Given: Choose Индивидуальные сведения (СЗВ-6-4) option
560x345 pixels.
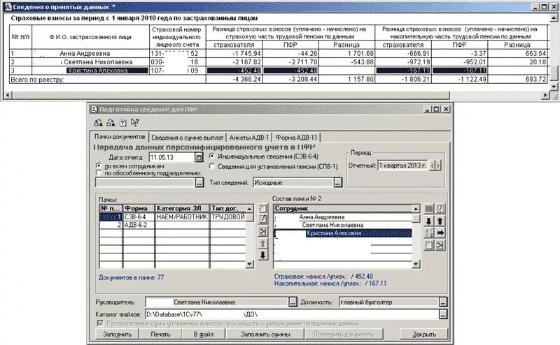Looking at the screenshot, I should click(212, 156).
